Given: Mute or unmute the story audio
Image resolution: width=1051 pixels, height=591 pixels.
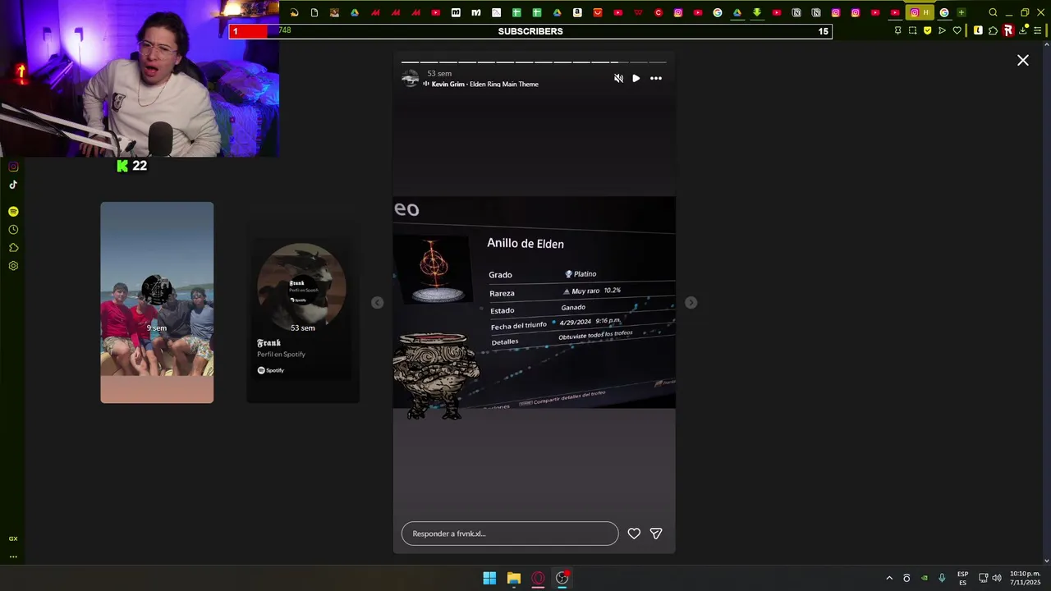Looking at the screenshot, I should 618,79.
